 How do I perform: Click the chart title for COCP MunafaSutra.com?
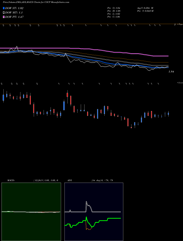pyautogui.click(x=36, y=2)
